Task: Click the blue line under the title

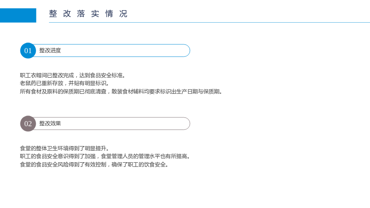Action: tap(210, 22)
